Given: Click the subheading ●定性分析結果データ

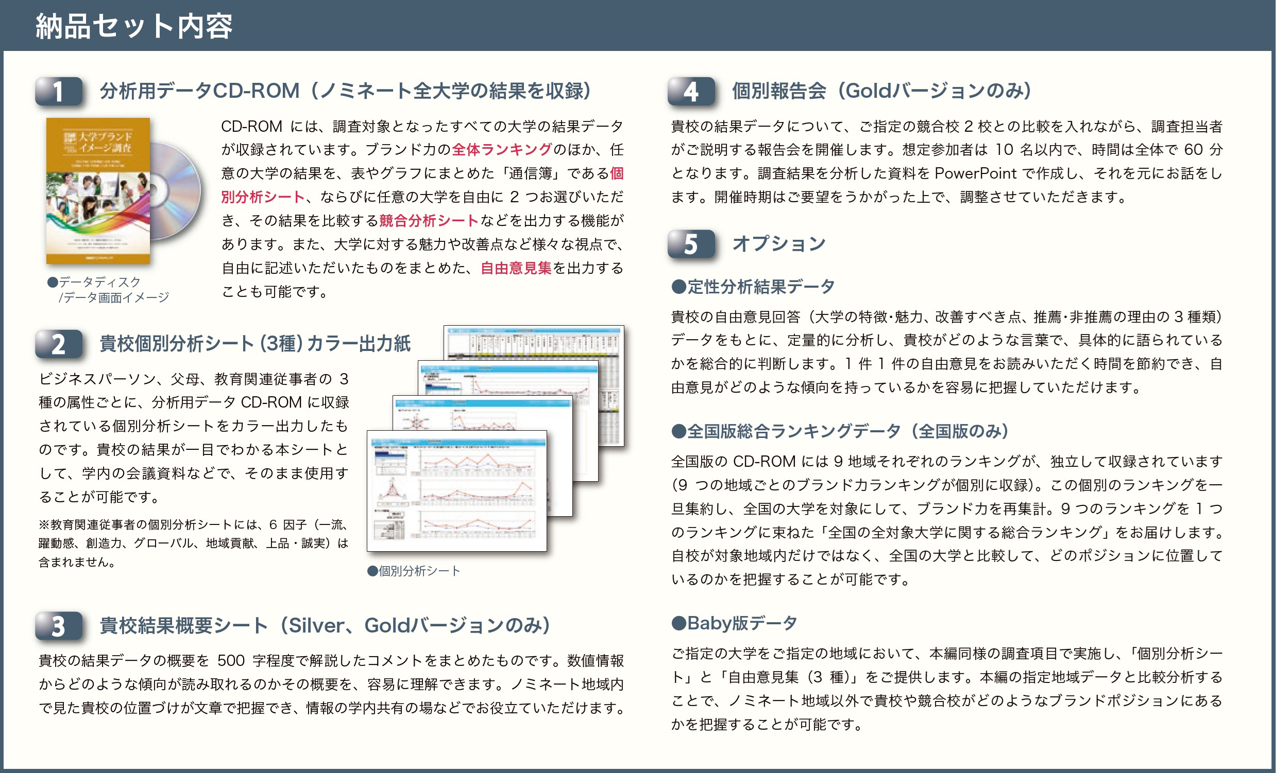Looking at the screenshot, I should (x=753, y=286).
